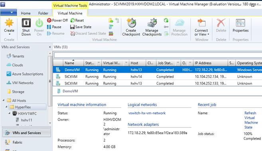The image size is (262, 151).
Task: Select VM Networks node
Action: point(23,83)
